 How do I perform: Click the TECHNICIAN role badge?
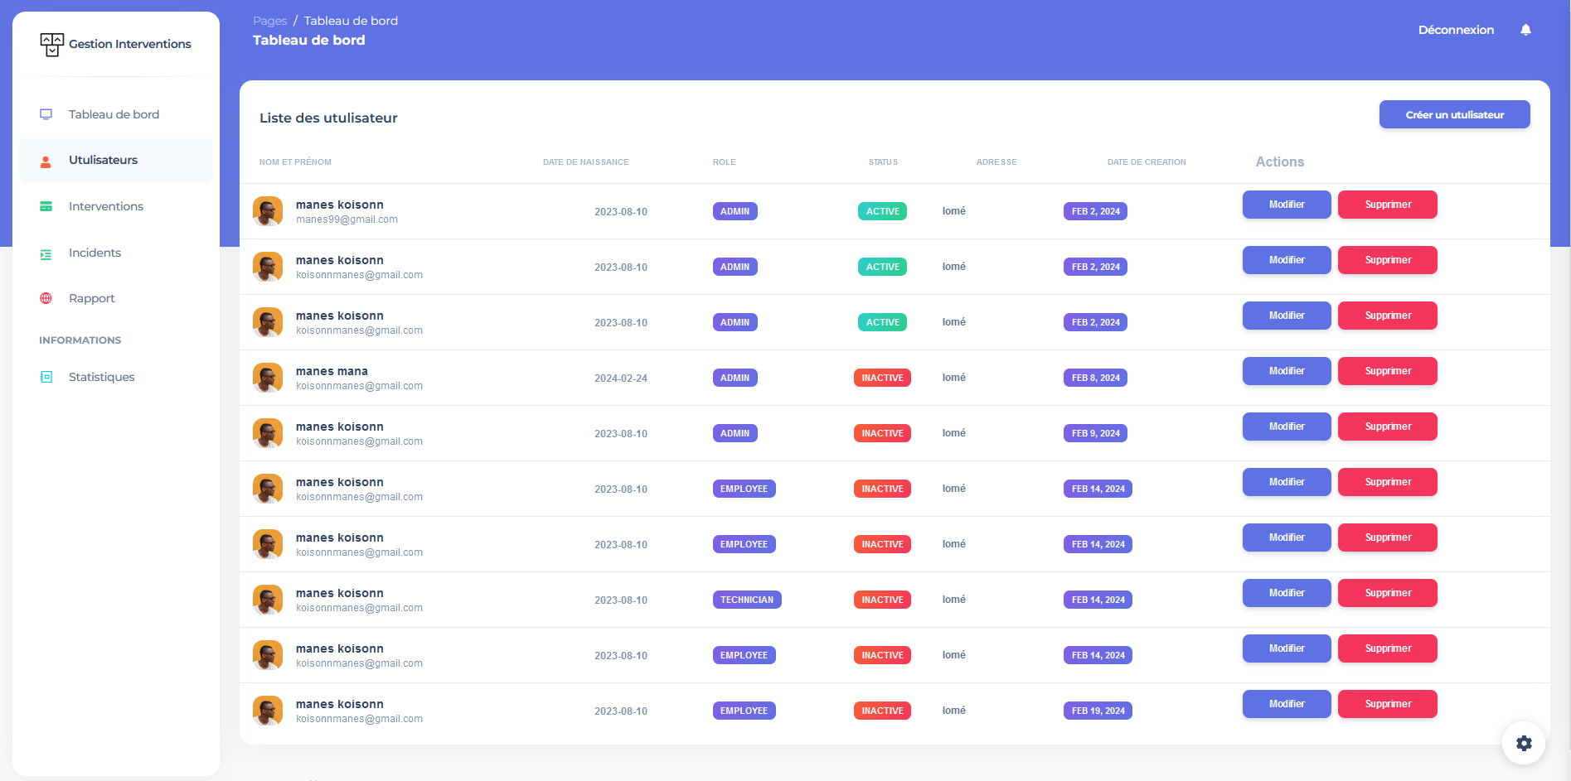(x=746, y=600)
